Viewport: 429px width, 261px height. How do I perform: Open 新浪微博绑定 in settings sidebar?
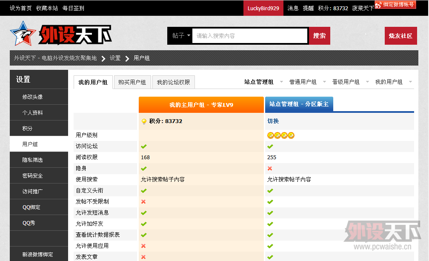39,255
